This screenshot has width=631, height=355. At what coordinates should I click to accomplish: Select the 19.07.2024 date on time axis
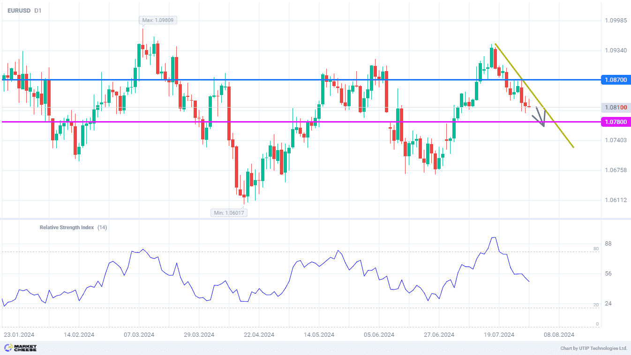point(499,335)
